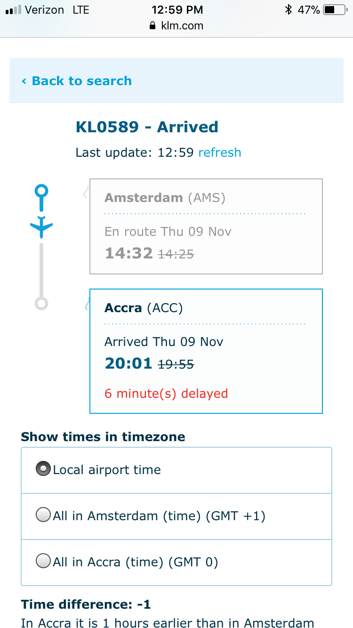This screenshot has width=353, height=628.
Task: Refresh the flight status update
Action: point(220,153)
